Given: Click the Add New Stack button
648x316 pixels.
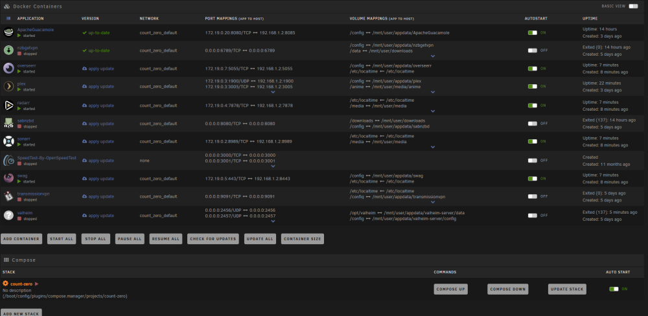Looking at the screenshot, I should (21, 313).
